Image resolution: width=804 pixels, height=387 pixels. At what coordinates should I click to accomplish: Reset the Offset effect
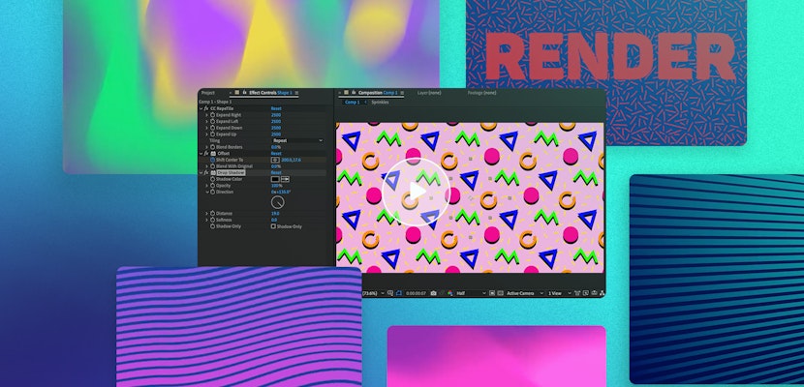(x=276, y=153)
